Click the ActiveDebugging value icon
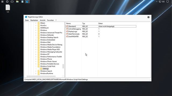This screenshot has height=96, width=172. click(67, 29)
